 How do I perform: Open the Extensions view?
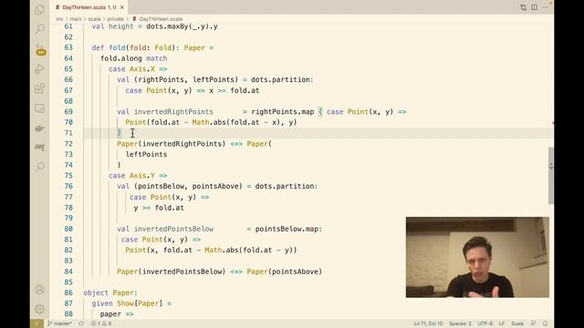[x=39, y=88]
